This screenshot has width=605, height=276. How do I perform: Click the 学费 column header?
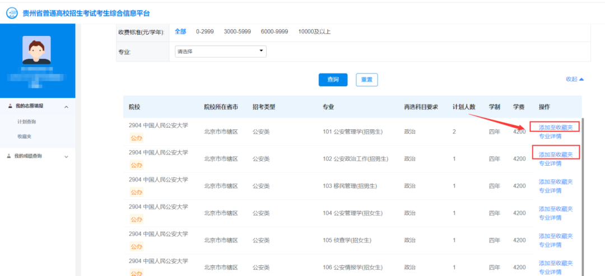pyautogui.click(x=519, y=107)
